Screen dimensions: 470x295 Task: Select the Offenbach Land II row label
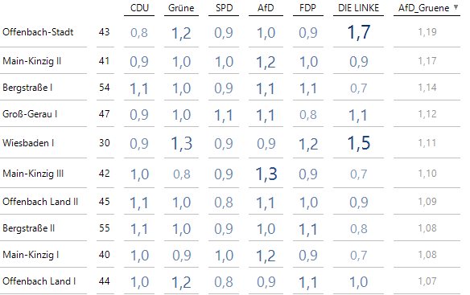click(x=40, y=202)
